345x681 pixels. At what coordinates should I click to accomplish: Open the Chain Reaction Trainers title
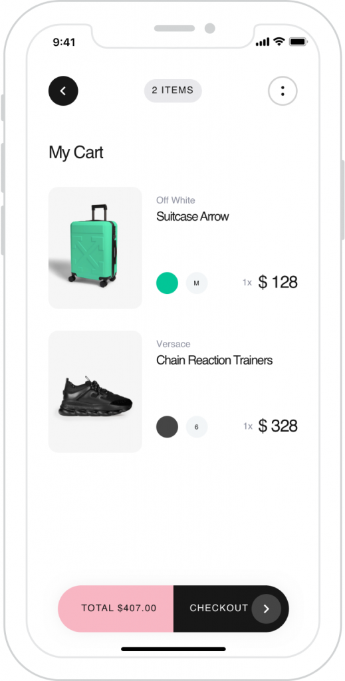tap(214, 360)
